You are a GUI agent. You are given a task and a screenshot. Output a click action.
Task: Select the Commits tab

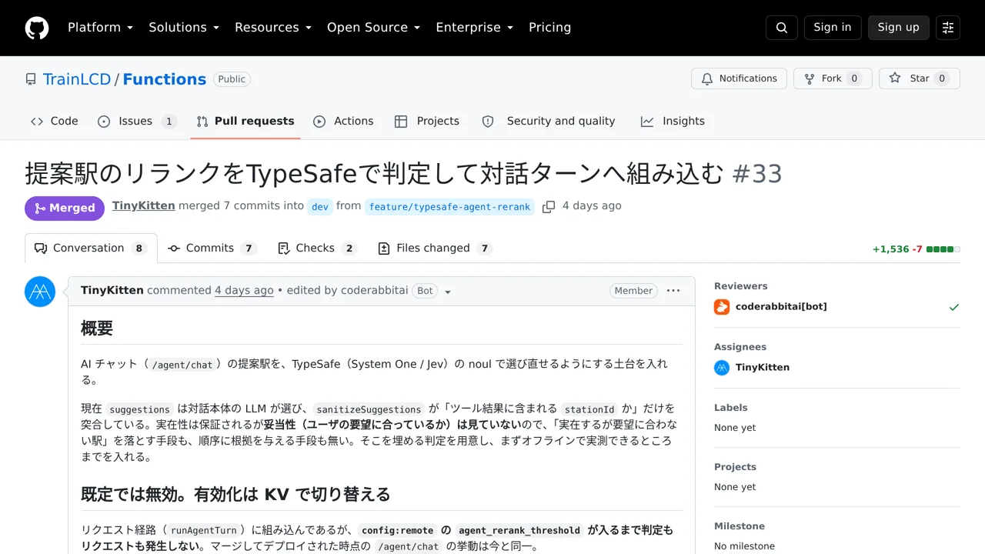(x=212, y=249)
